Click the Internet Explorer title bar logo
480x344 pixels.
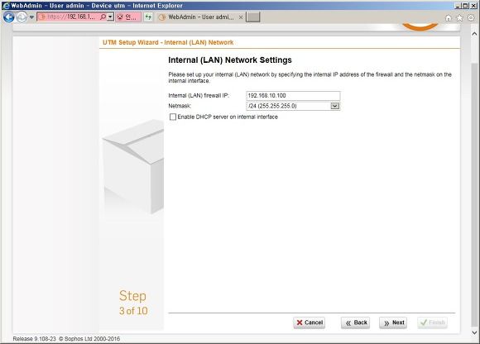6,6
